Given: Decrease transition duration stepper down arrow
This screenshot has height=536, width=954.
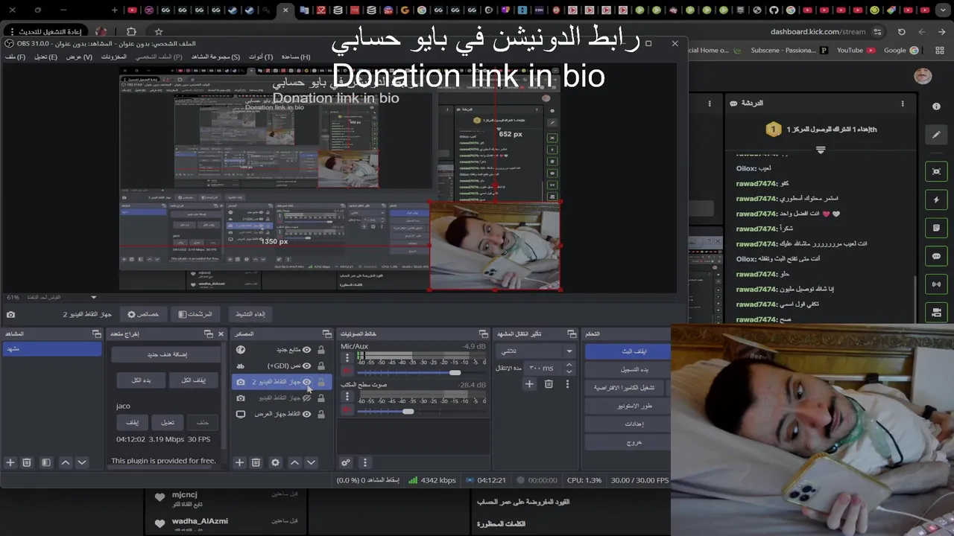Looking at the screenshot, I should pos(569,371).
